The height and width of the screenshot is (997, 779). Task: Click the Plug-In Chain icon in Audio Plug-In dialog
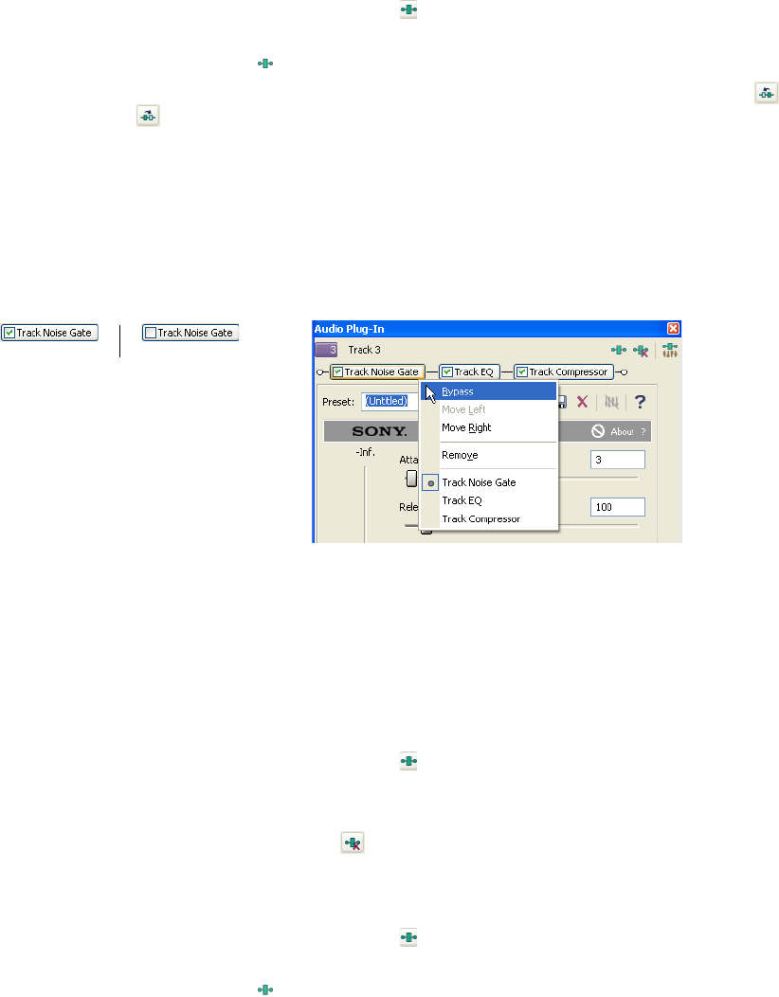618,350
